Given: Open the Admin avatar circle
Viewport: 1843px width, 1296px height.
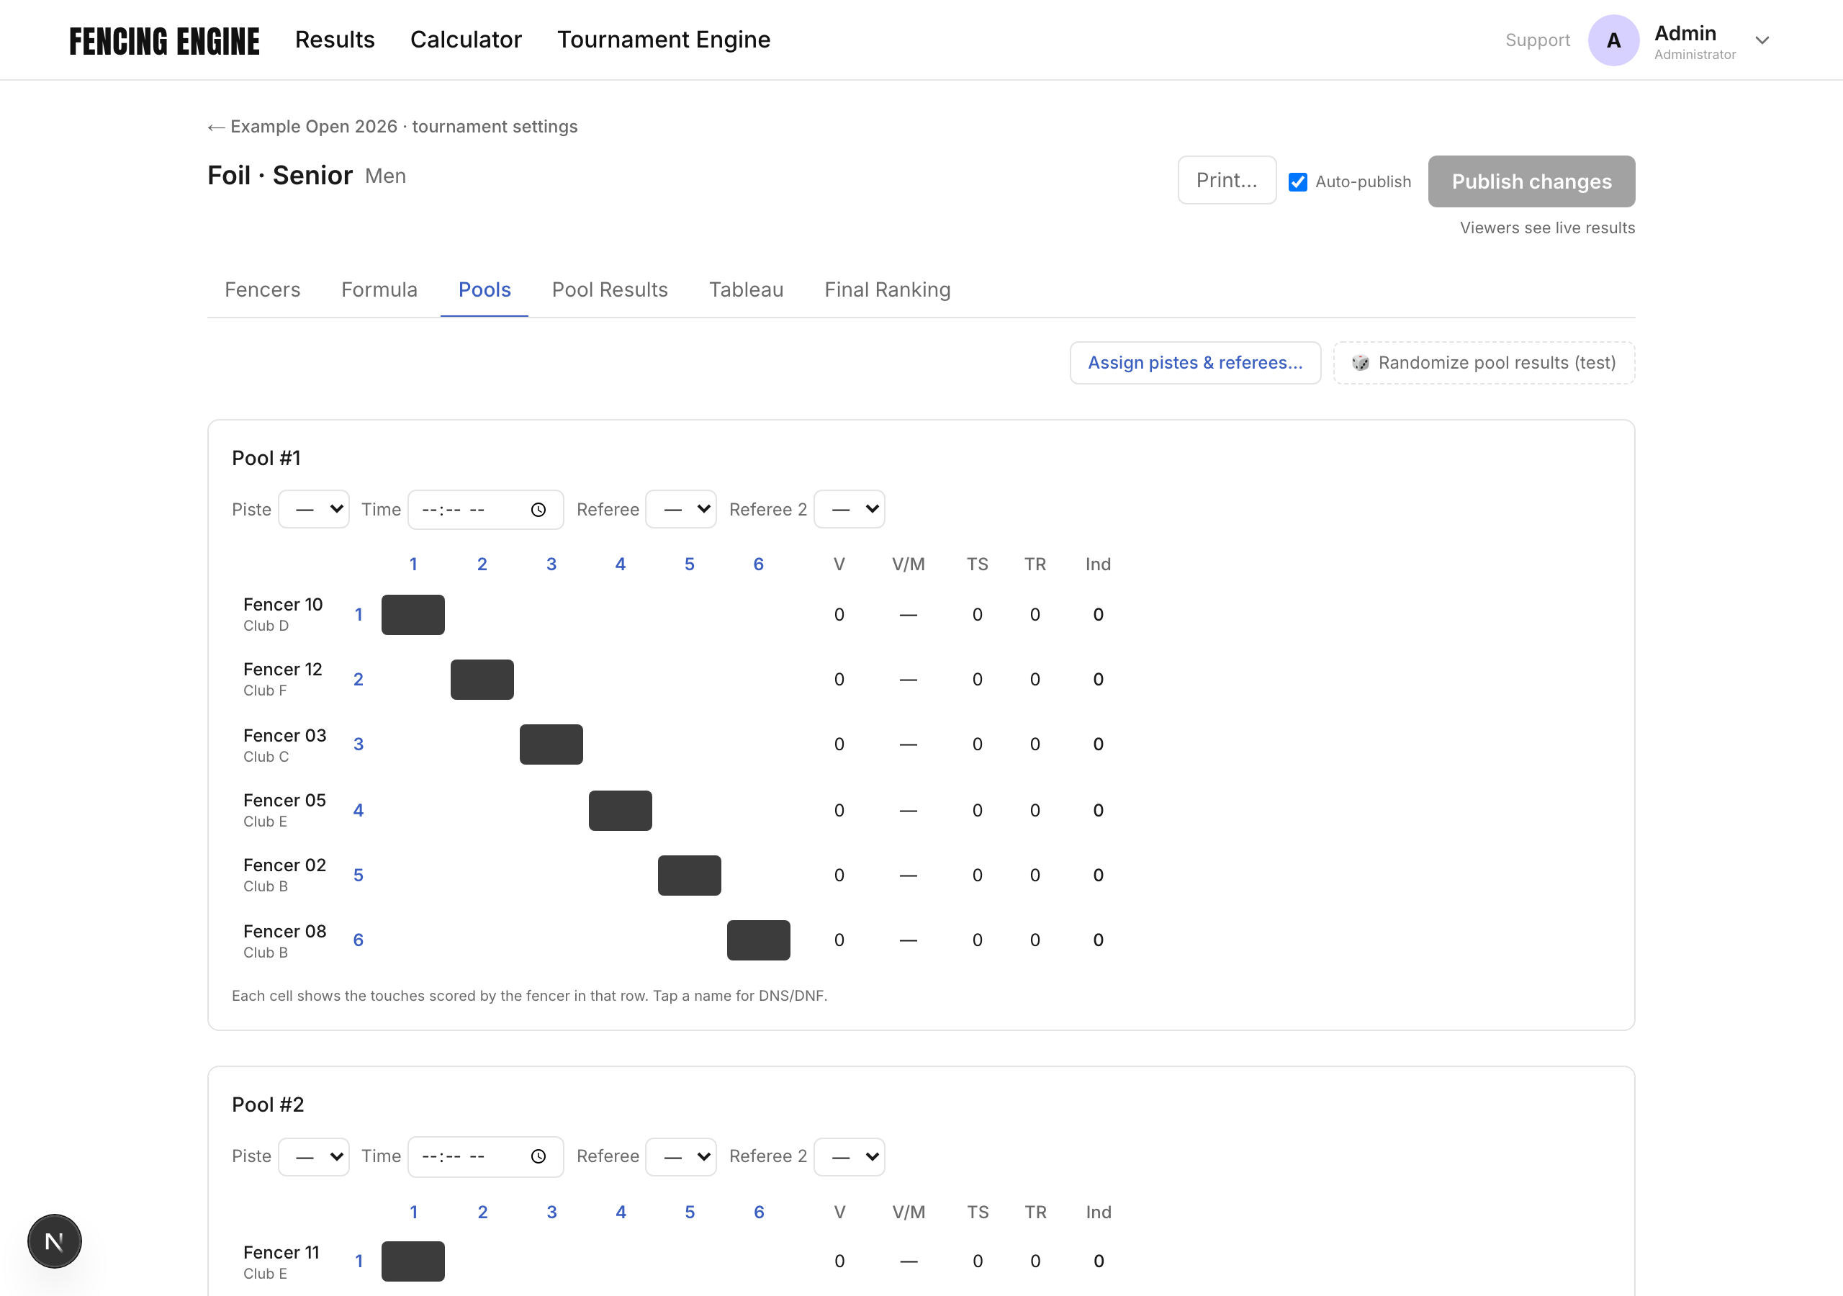Looking at the screenshot, I should (x=1613, y=40).
